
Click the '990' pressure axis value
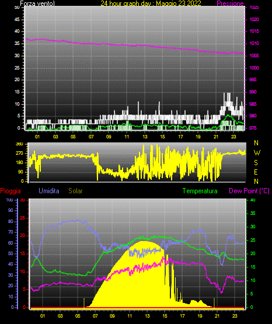tap(253, 92)
